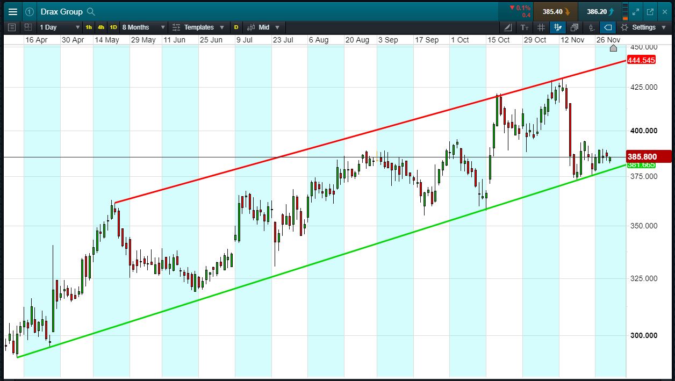The image size is (675, 381).
Task: Click the 26 Nov date label
Action: click(608, 40)
